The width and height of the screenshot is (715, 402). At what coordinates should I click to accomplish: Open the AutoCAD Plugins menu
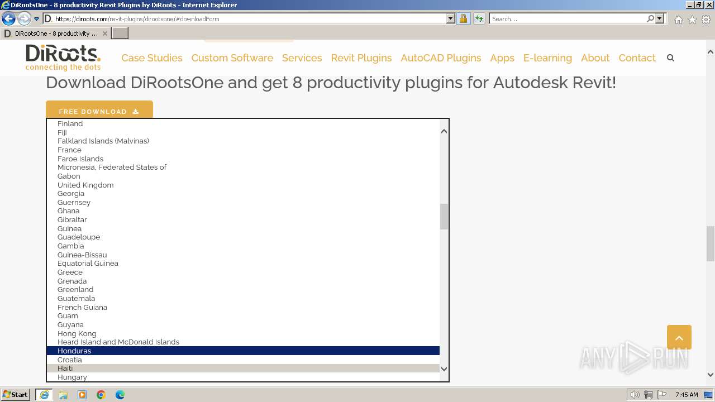coord(441,58)
